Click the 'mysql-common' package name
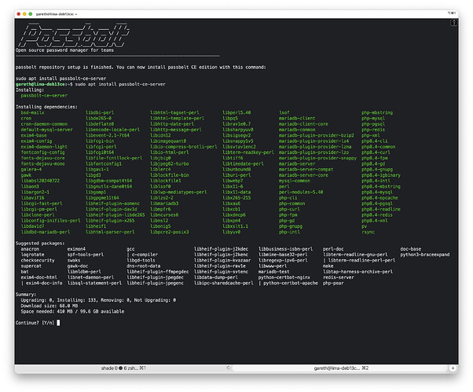 coord(295,181)
